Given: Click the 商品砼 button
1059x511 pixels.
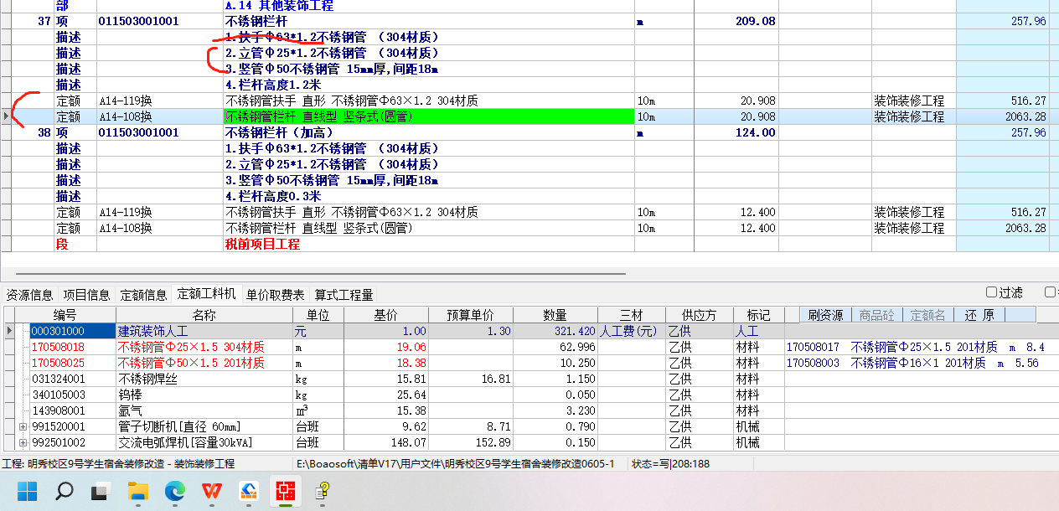Looking at the screenshot, I should [x=877, y=315].
